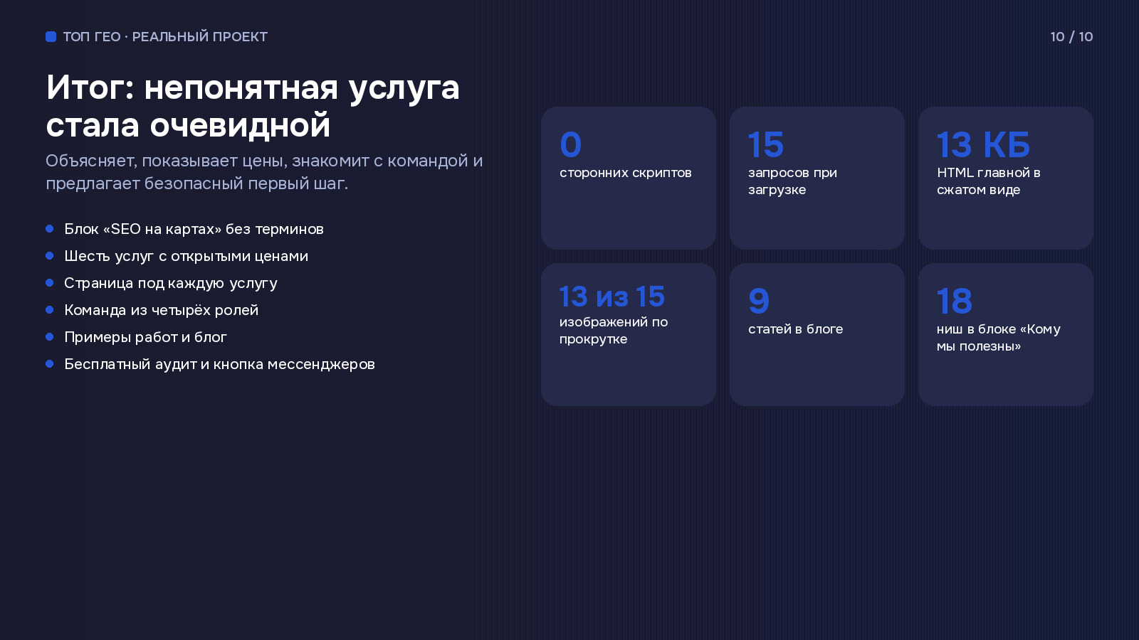Click the label статей в блоге

point(795,329)
